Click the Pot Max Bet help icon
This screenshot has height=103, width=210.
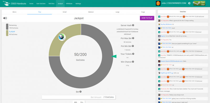click(x=133, y=38)
